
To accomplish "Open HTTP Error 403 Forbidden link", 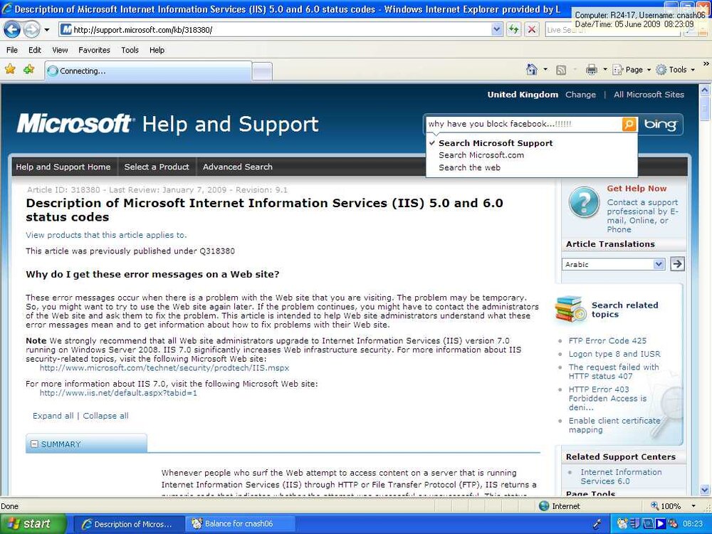I will point(607,398).
